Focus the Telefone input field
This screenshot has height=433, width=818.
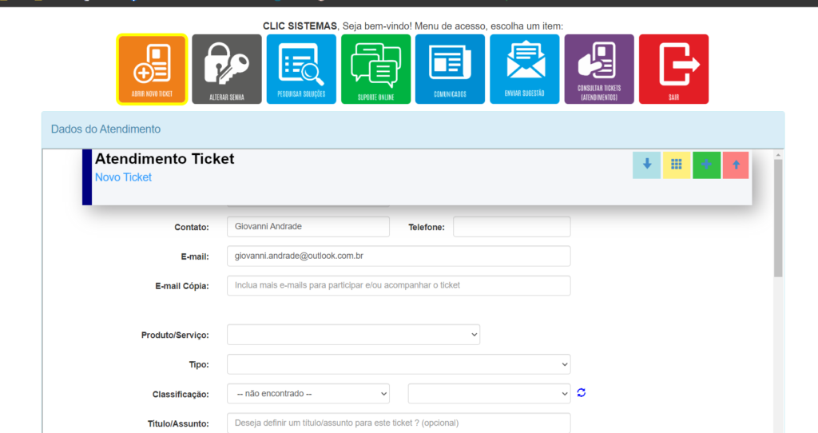tap(511, 227)
